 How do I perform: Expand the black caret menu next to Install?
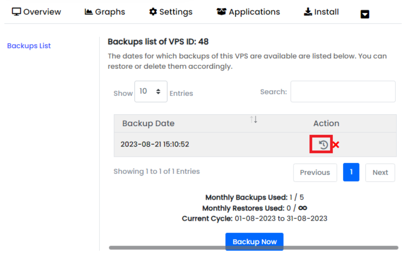click(x=365, y=14)
